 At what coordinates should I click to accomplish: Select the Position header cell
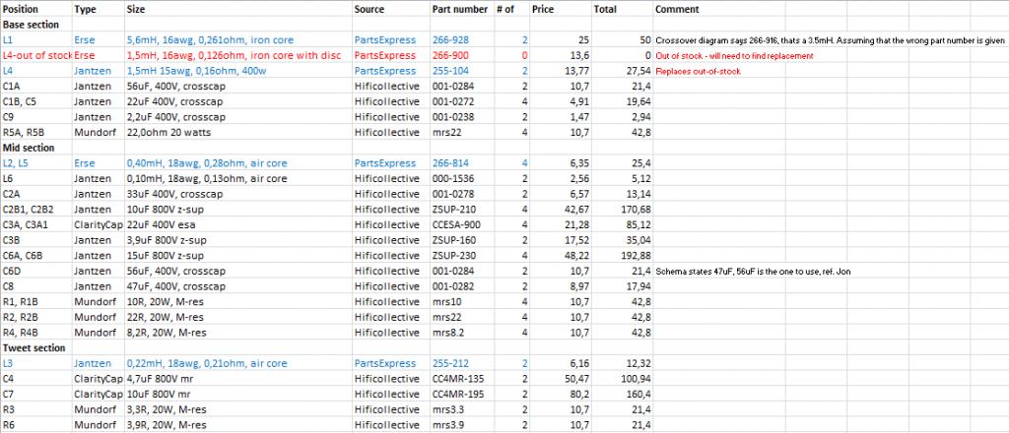tap(36, 9)
